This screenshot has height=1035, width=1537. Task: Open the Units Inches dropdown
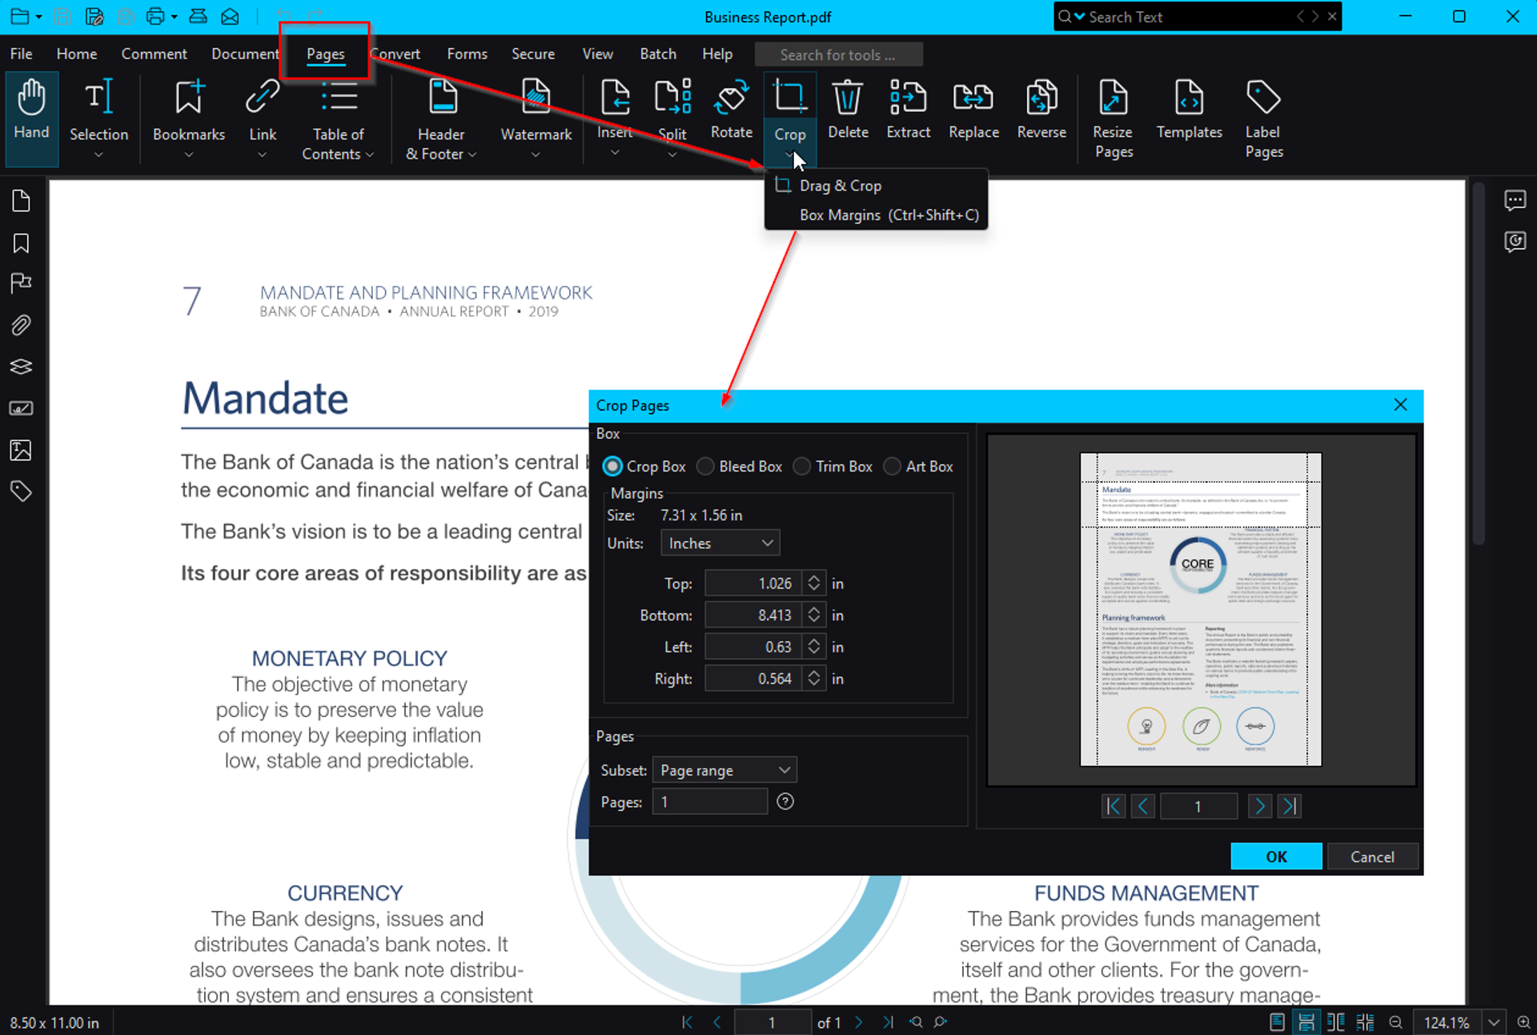[x=720, y=543]
